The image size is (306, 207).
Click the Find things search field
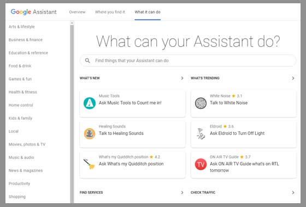(x=188, y=60)
